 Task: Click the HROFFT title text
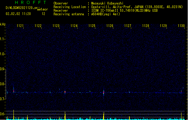click(x=31, y=2)
